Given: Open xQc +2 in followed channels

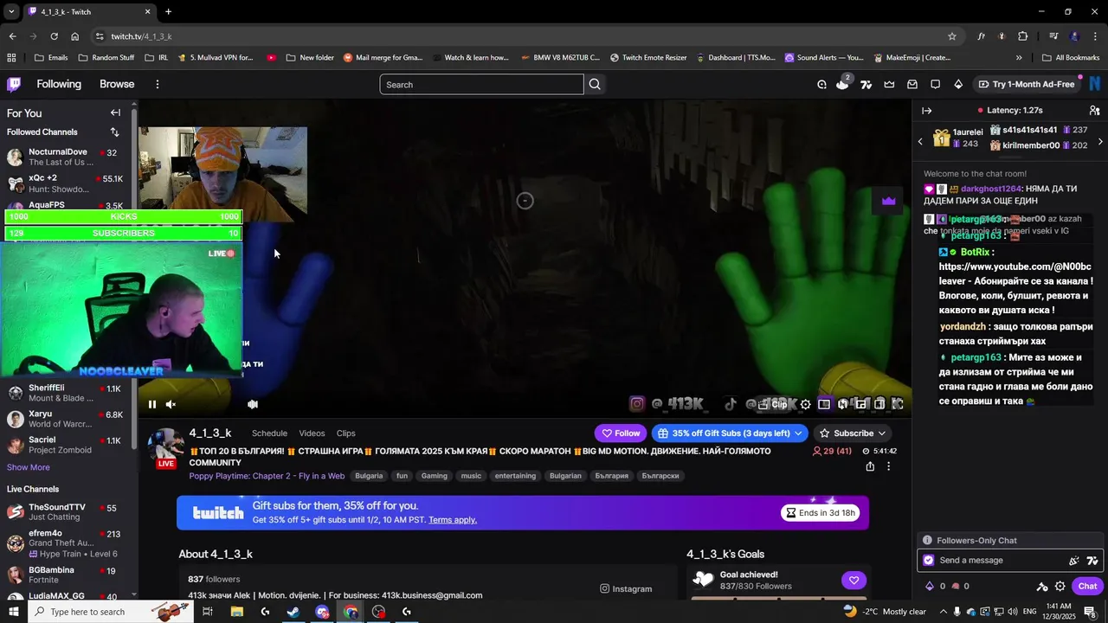Looking at the screenshot, I should click(x=68, y=183).
